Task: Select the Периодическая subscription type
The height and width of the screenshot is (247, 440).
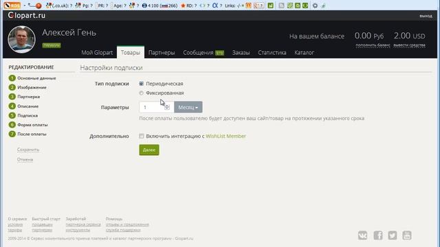Action: [x=141, y=84]
